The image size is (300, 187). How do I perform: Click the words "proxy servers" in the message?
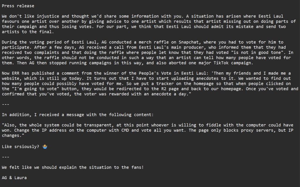[243, 130]
